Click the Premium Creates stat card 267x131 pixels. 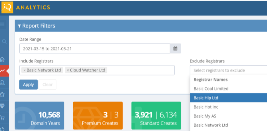[98, 116]
